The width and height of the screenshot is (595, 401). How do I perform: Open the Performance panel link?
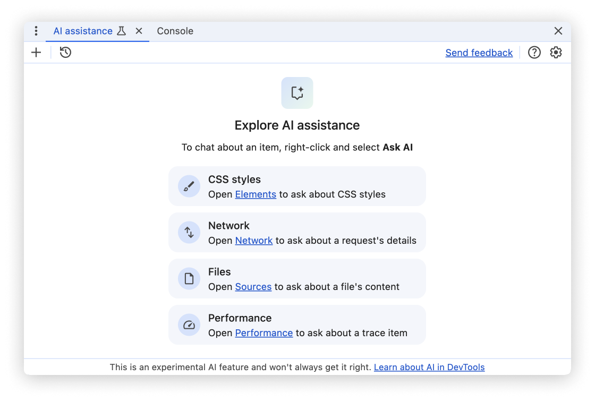point(264,333)
